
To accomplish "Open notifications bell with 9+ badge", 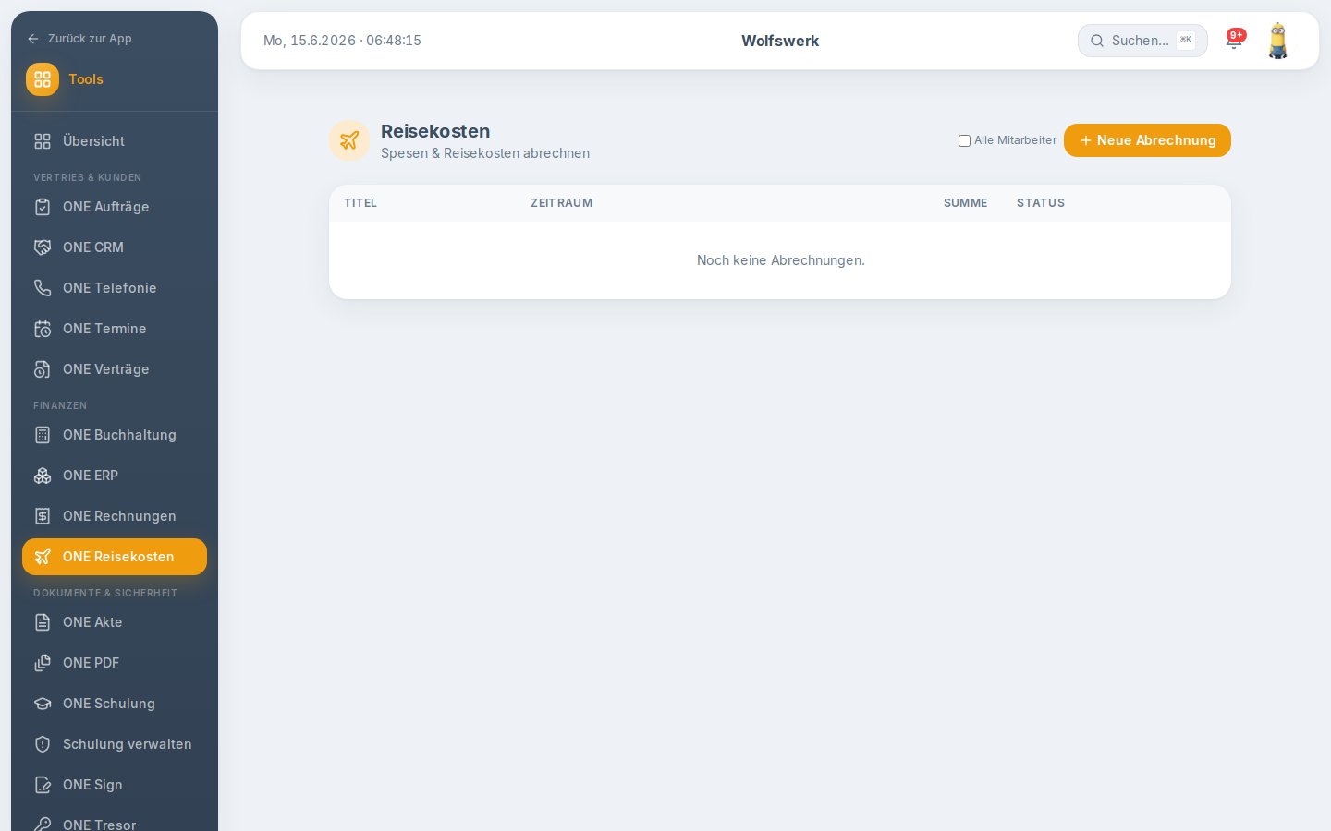I will click(1234, 40).
